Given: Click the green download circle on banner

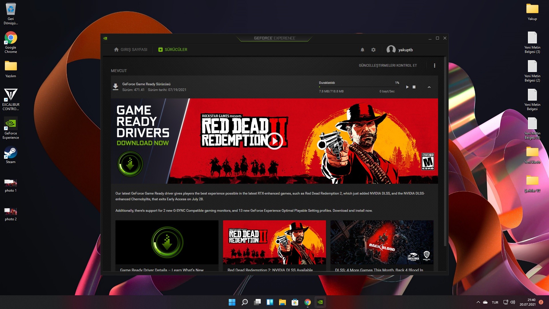Looking at the screenshot, I should [130, 164].
